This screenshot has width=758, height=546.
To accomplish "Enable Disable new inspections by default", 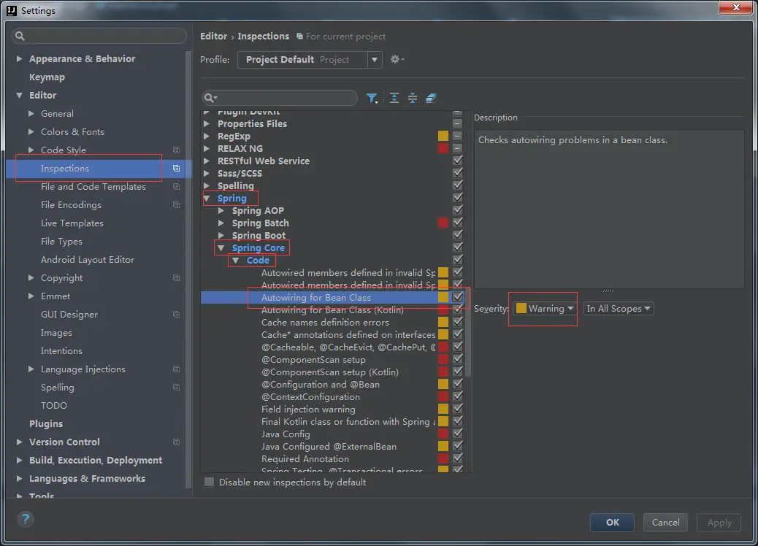I will 209,482.
